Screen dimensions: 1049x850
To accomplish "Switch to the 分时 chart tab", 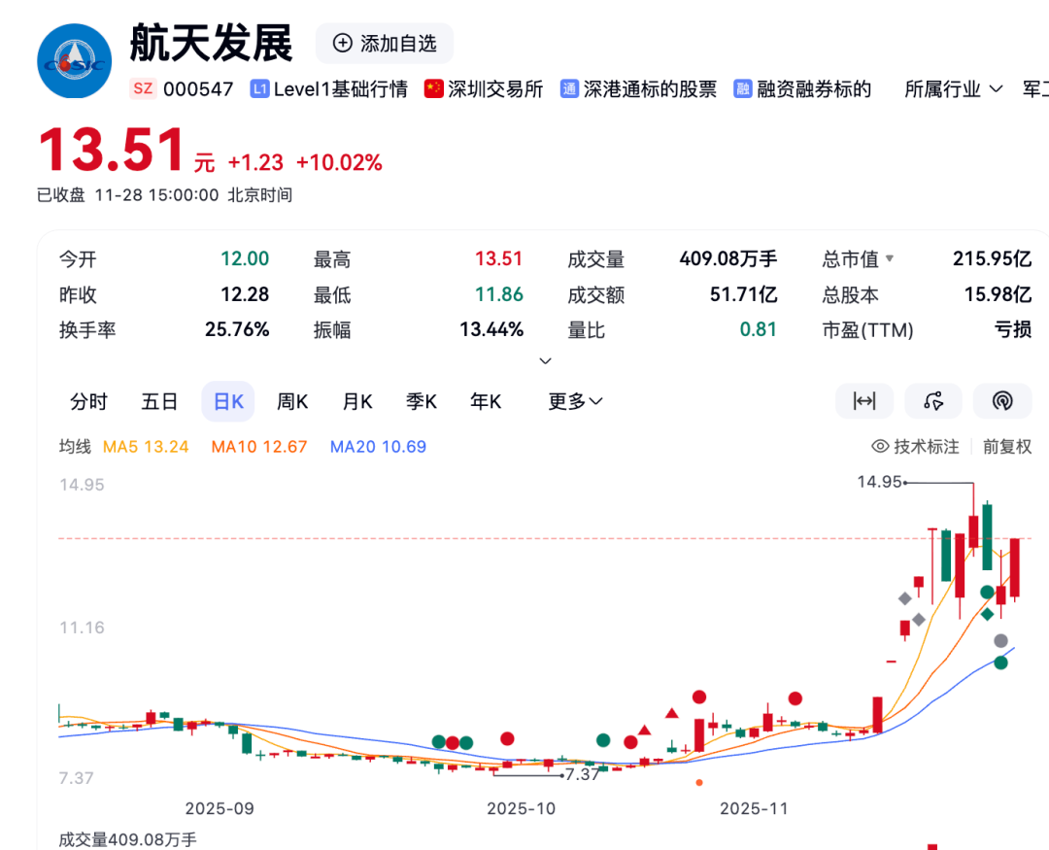I will click(88, 401).
